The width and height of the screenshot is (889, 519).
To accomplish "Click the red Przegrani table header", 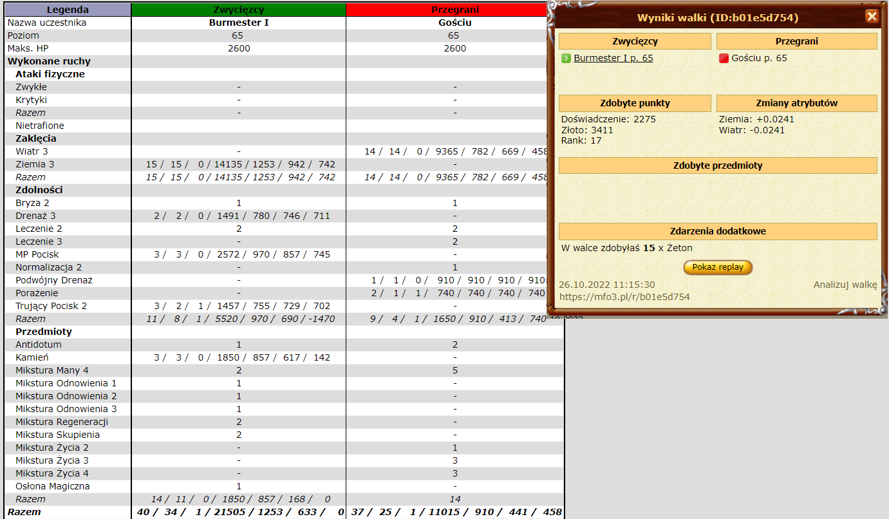I will [455, 10].
